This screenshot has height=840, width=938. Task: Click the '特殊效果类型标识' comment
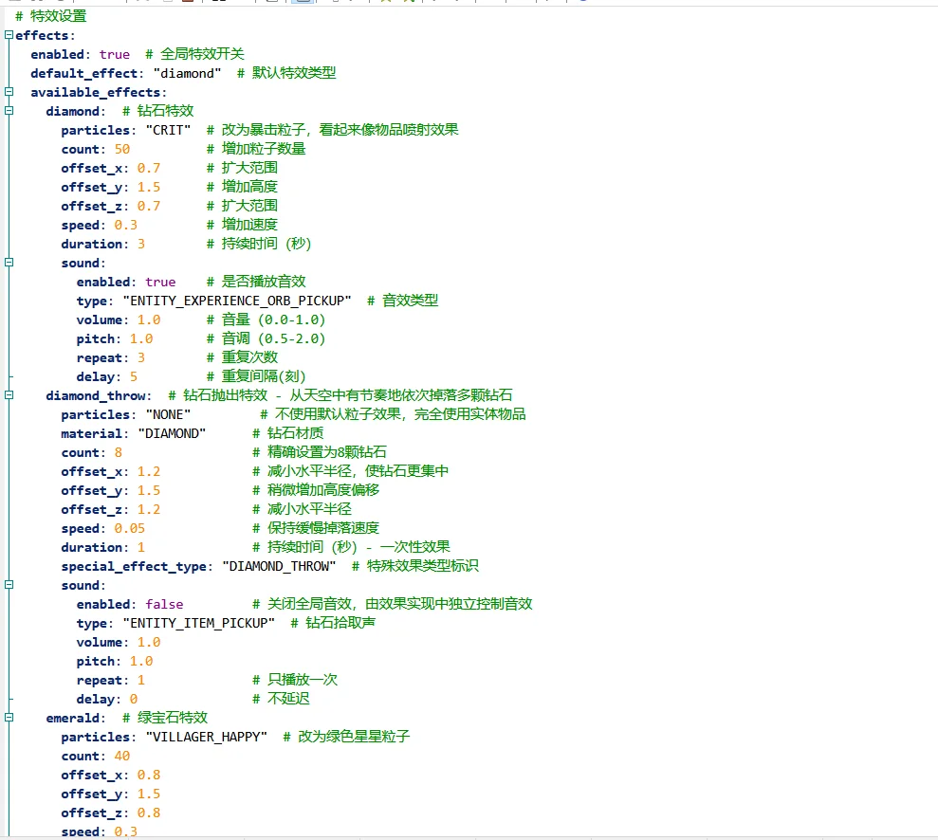(423, 566)
